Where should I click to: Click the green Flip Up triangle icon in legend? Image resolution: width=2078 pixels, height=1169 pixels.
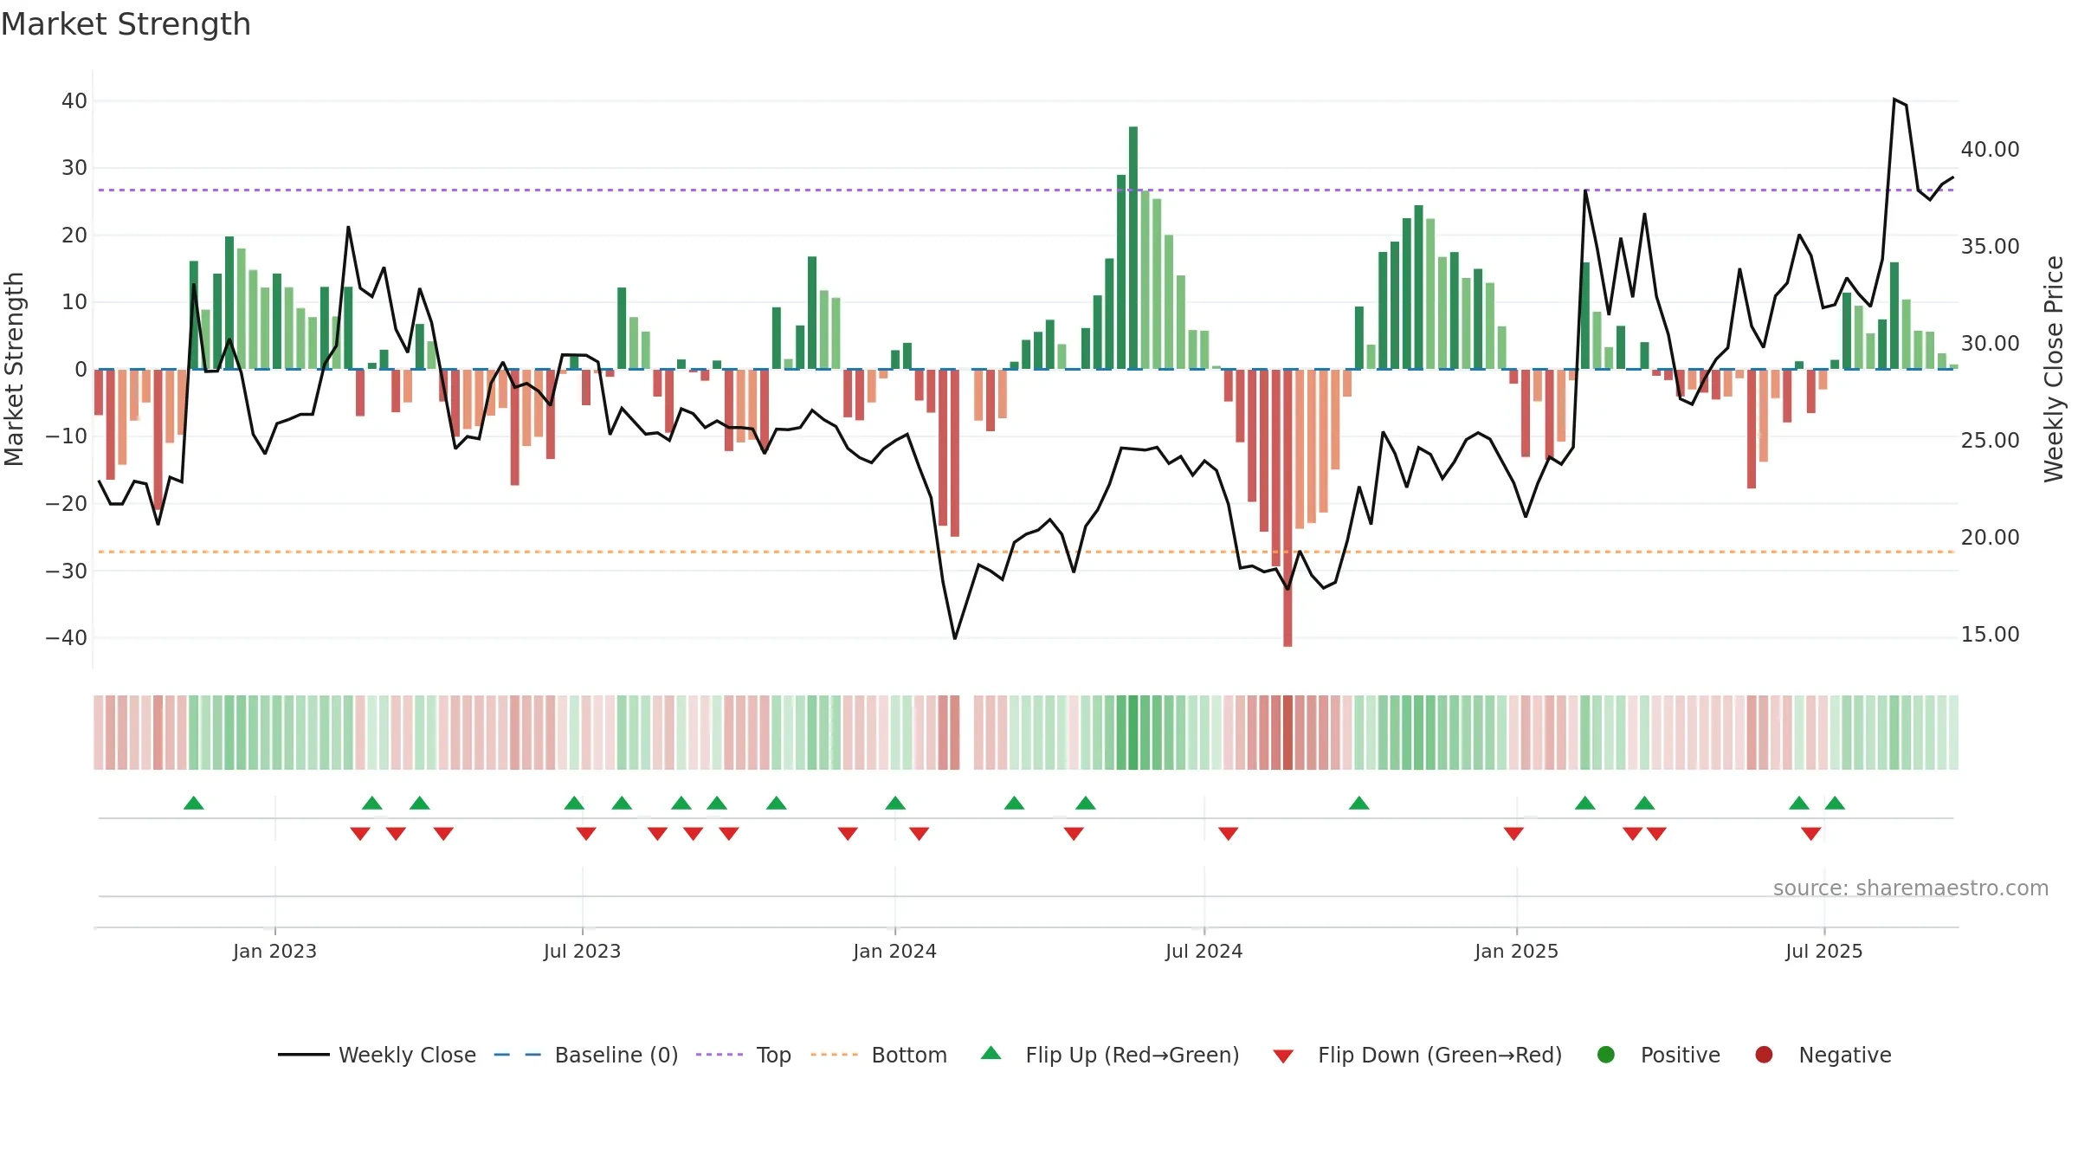[991, 1053]
